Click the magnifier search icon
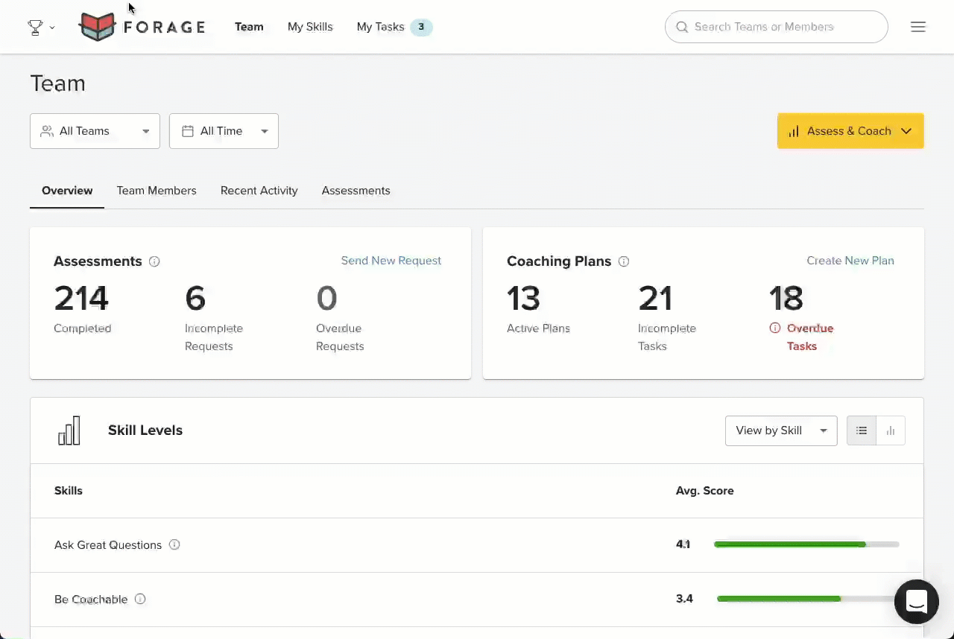 click(x=681, y=27)
